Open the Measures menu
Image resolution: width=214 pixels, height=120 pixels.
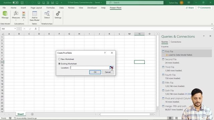pos(16,16)
